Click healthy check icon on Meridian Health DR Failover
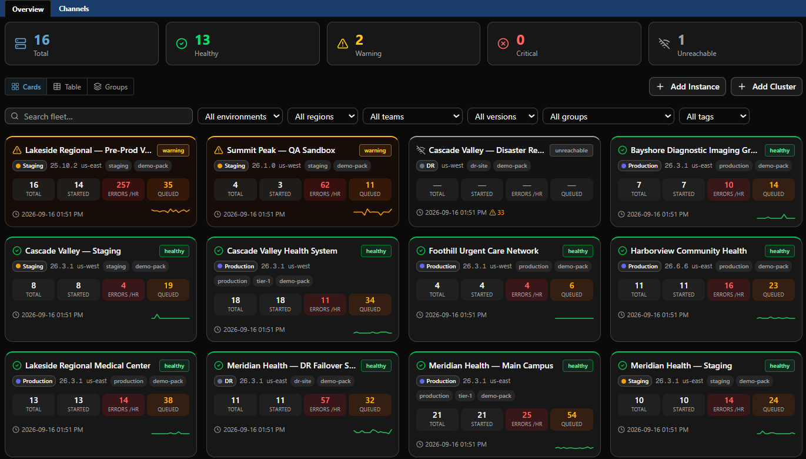806x459 pixels. point(219,365)
